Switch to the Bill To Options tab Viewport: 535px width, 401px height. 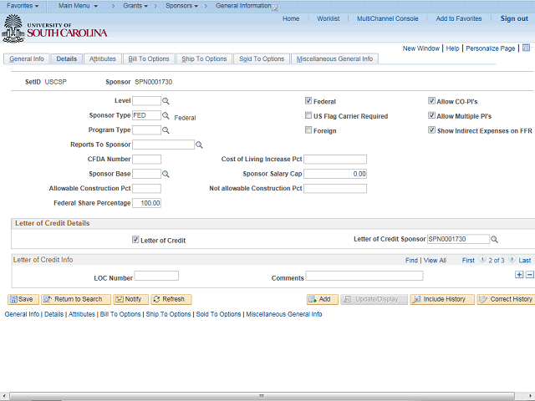[149, 58]
